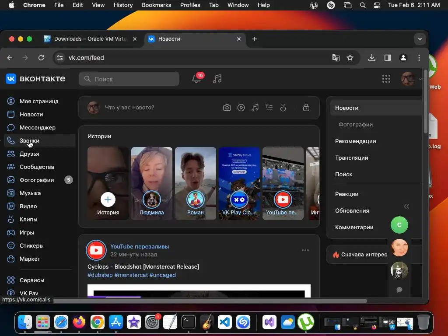This screenshot has height=336, width=448.
Task: Select Новости tab in the right panel
Action: [x=376, y=108]
